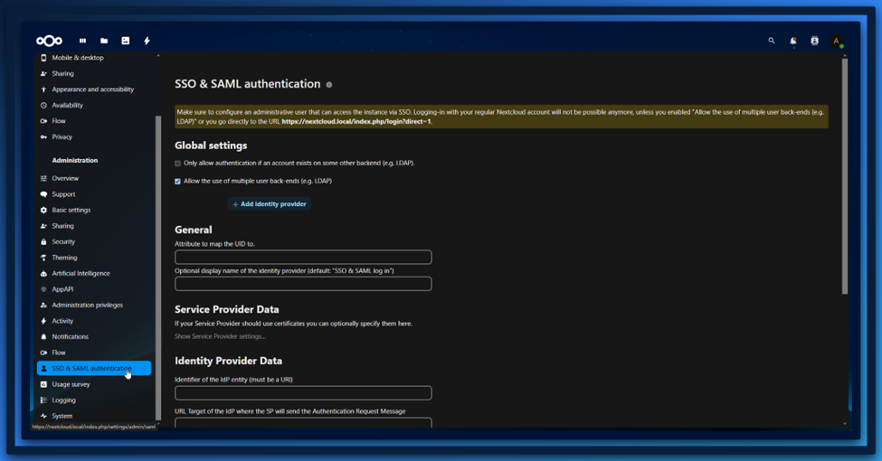Open Security in Administration sidebar
882x461 pixels.
click(x=63, y=242)
